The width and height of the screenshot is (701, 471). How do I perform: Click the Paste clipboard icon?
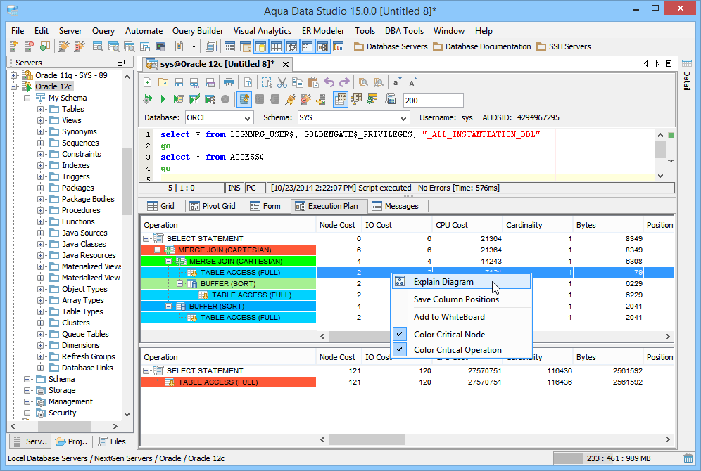(313, 82)
